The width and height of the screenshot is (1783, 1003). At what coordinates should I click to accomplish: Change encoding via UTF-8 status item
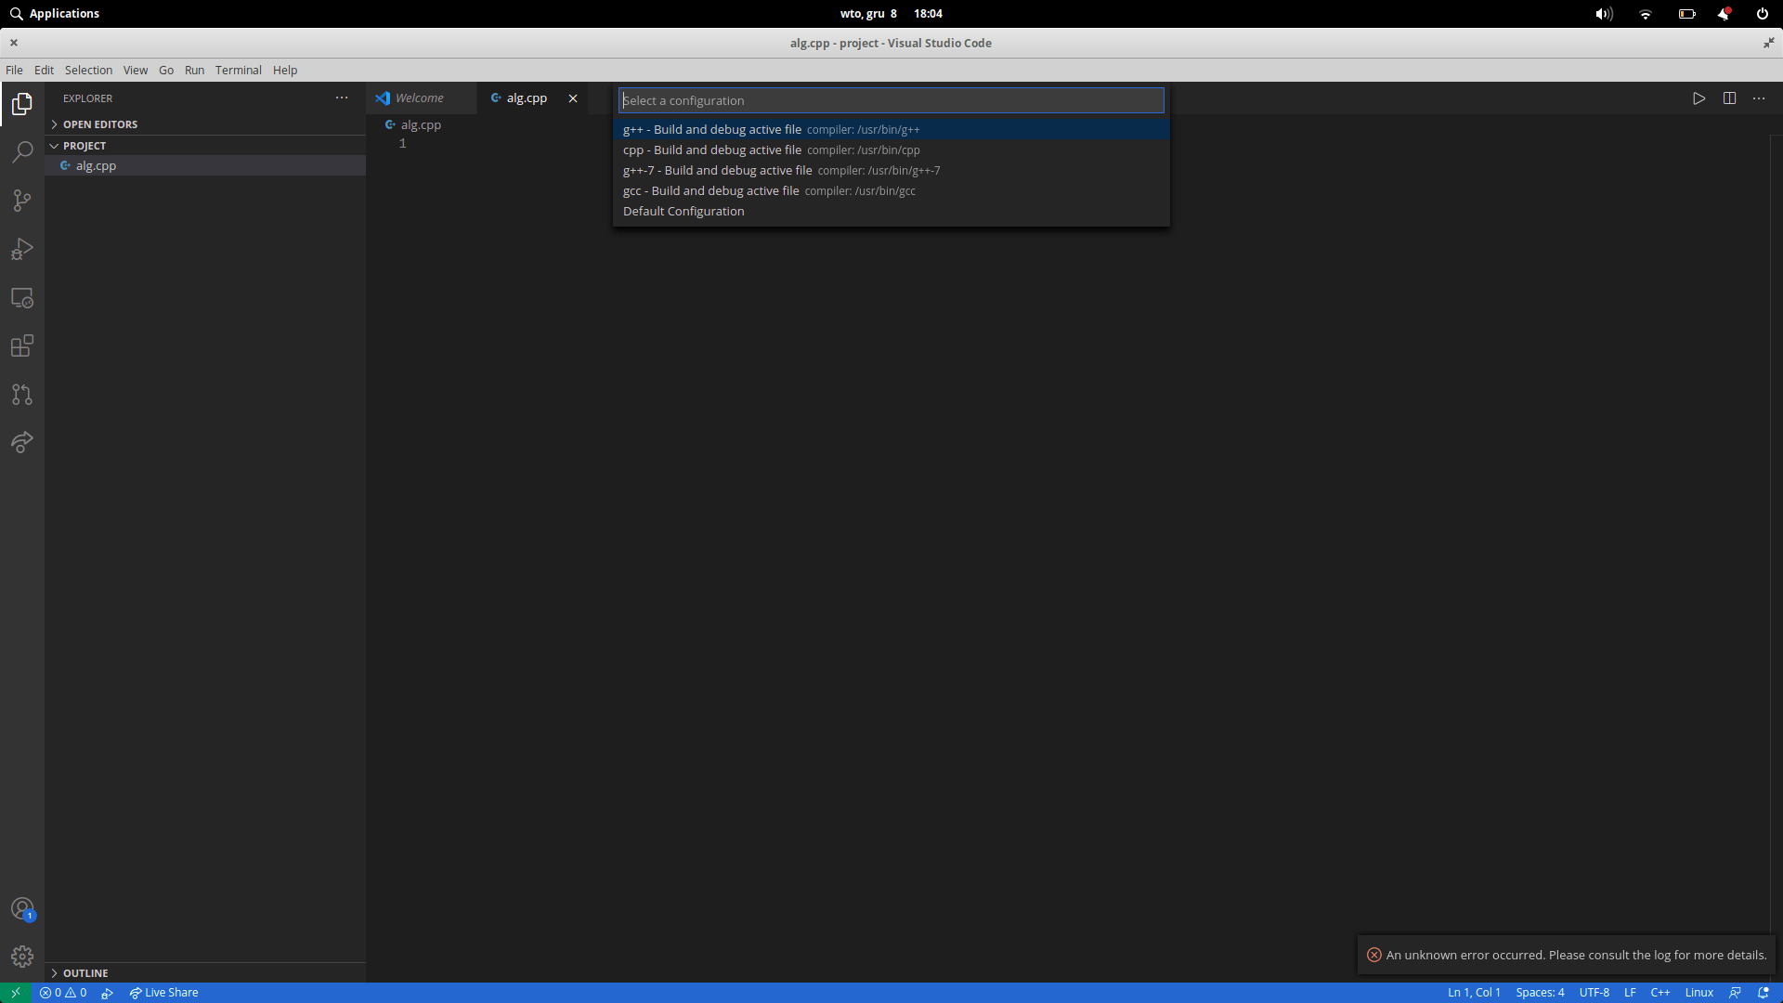[1594, 993]
